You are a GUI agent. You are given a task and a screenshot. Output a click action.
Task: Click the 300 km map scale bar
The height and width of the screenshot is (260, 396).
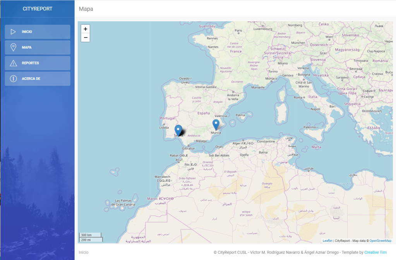pyautogui.click(x=91, y=235)
